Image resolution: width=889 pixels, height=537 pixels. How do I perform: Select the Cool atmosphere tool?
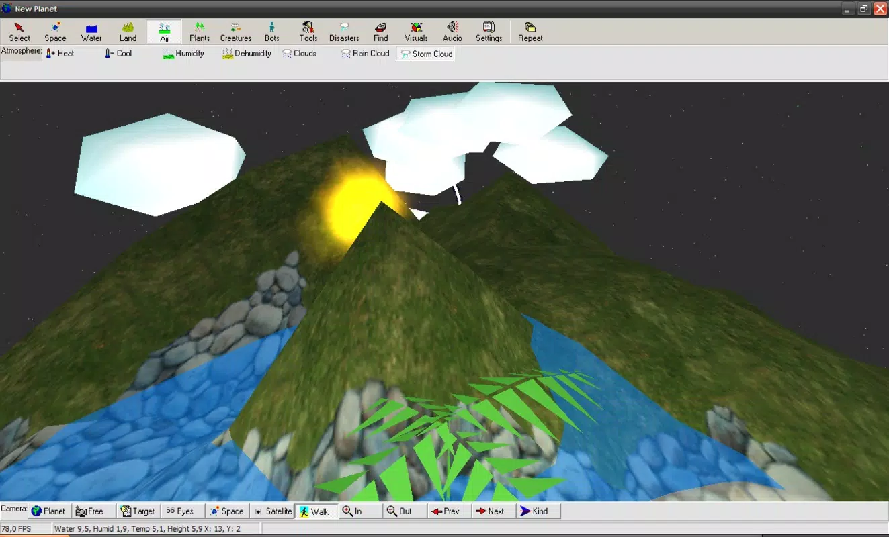point(118,54)
